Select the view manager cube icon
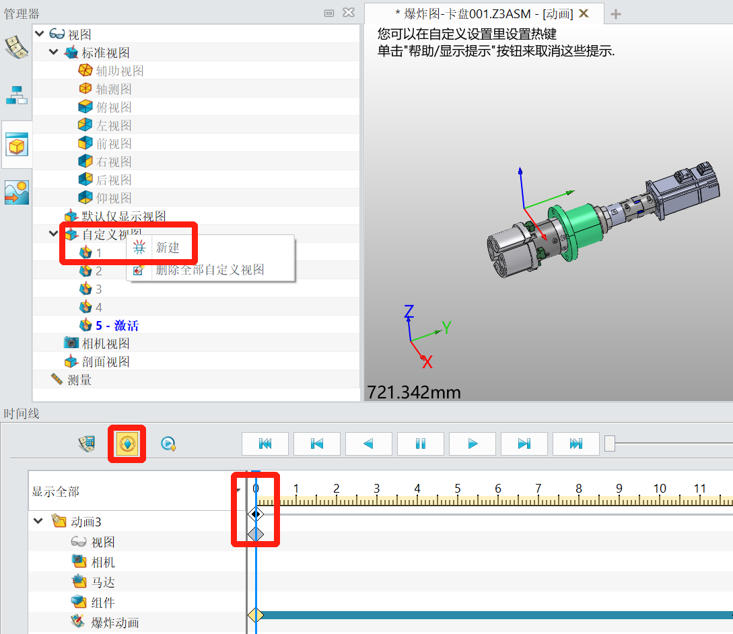Image resolution: width=733 pixels, height=634 pixels. click(16, 145)
